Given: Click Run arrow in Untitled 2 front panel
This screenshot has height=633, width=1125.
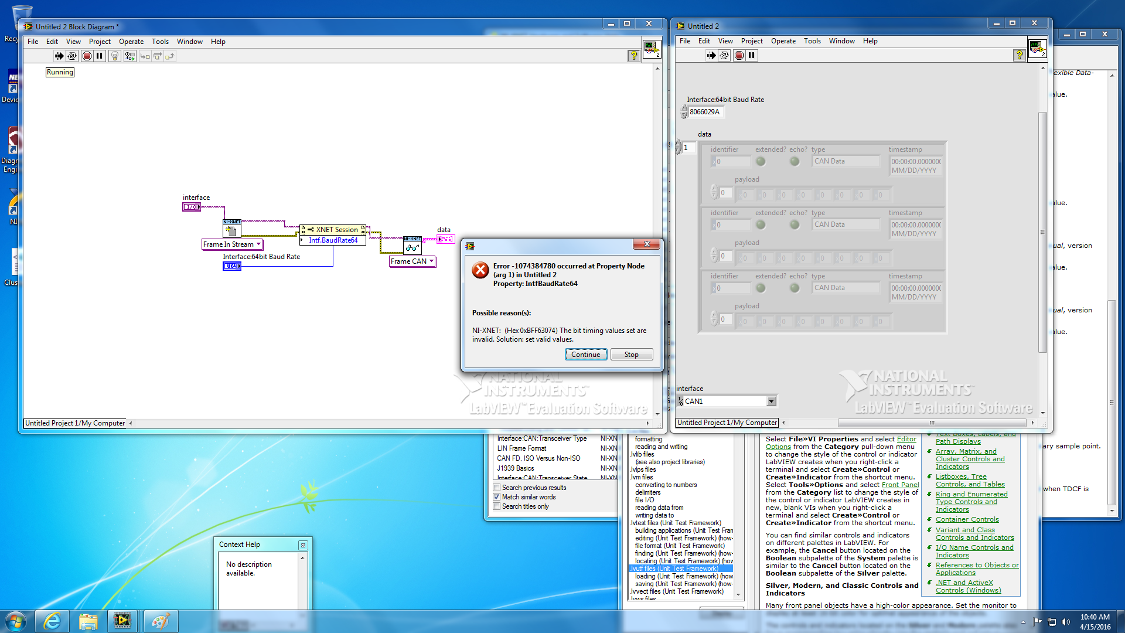Looking at the screenshot, I should point(711,56).
